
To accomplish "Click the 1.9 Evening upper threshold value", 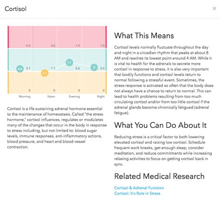I will coord(78,45).
